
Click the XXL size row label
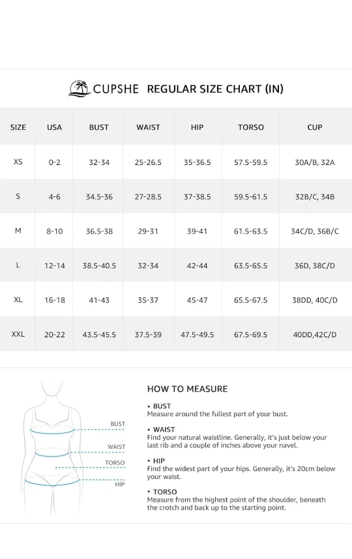point(18,335)
